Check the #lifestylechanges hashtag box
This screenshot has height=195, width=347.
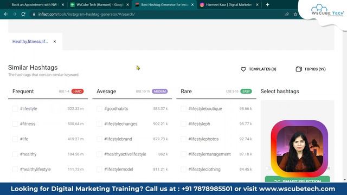pos(99,124)
